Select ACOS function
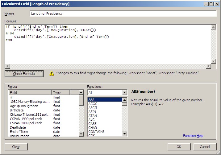 105,104
